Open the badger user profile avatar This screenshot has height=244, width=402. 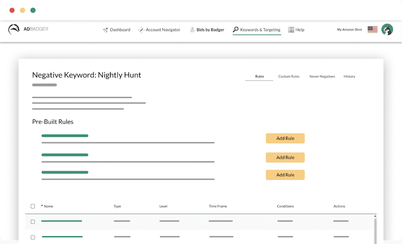[387, 30]
